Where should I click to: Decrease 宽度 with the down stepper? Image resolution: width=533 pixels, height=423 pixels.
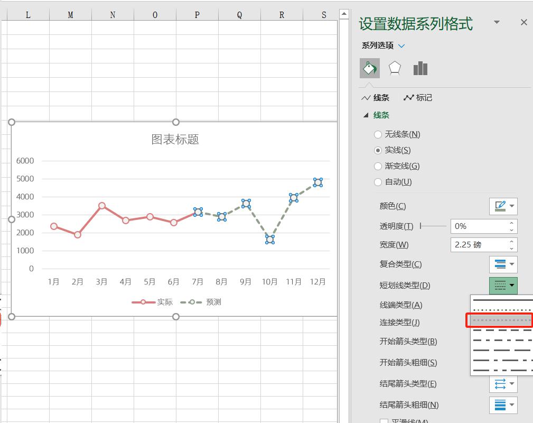pyautogui.click(x=511, y=249)
